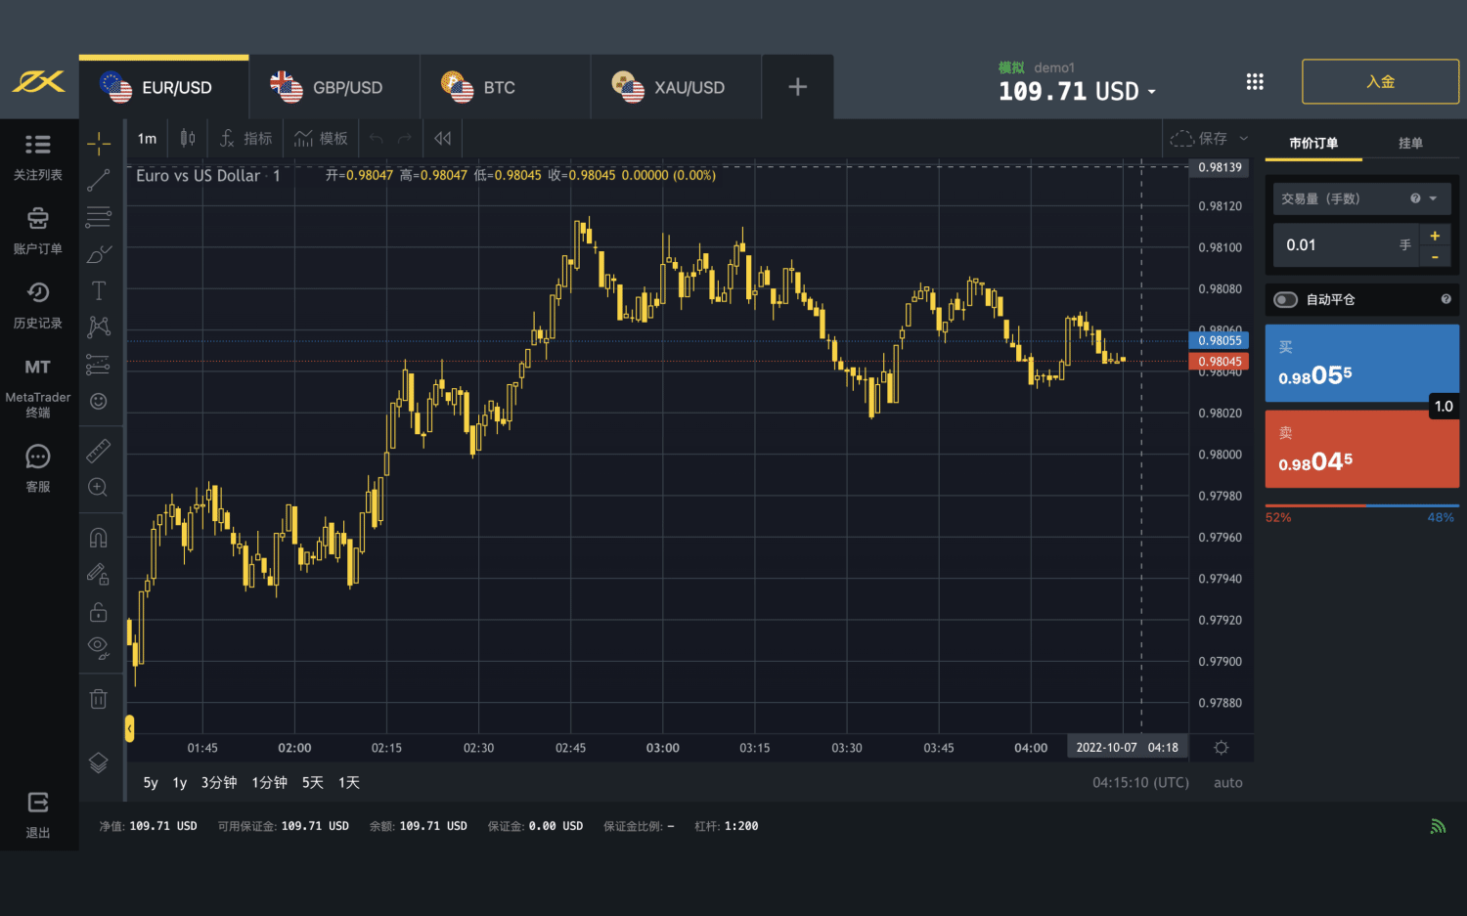Select the Fibonacci retracement tool
The width and height of the screenshot is (1467, 916).
point(99,217)
